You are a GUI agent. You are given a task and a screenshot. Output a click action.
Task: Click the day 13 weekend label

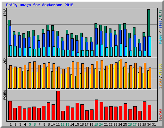(x=67, y=124)
